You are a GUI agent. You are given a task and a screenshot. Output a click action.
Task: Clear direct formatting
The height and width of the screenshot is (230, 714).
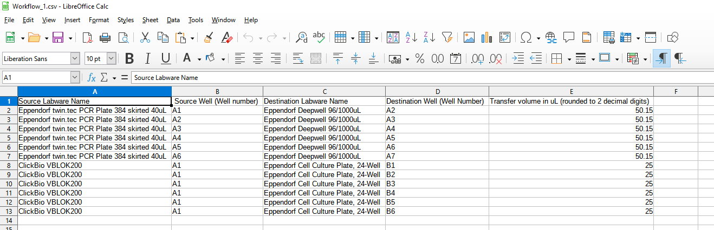point(227,37)
